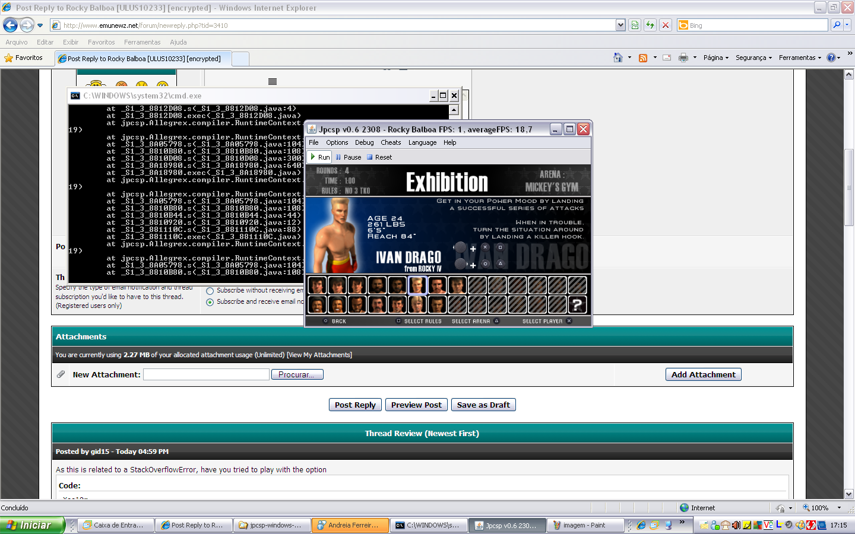This screenshot has width=855, height=534.
Task: Open the Cheats menu in Jpcsp
Action: [x=391, y=142]
